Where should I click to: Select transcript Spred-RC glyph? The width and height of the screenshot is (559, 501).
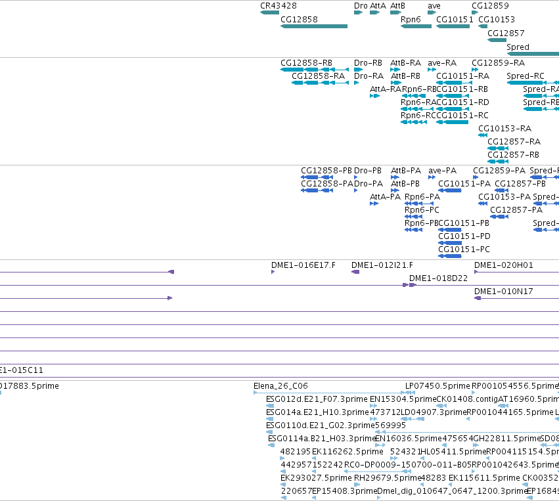pyautogui.click(x=533, y=83)
